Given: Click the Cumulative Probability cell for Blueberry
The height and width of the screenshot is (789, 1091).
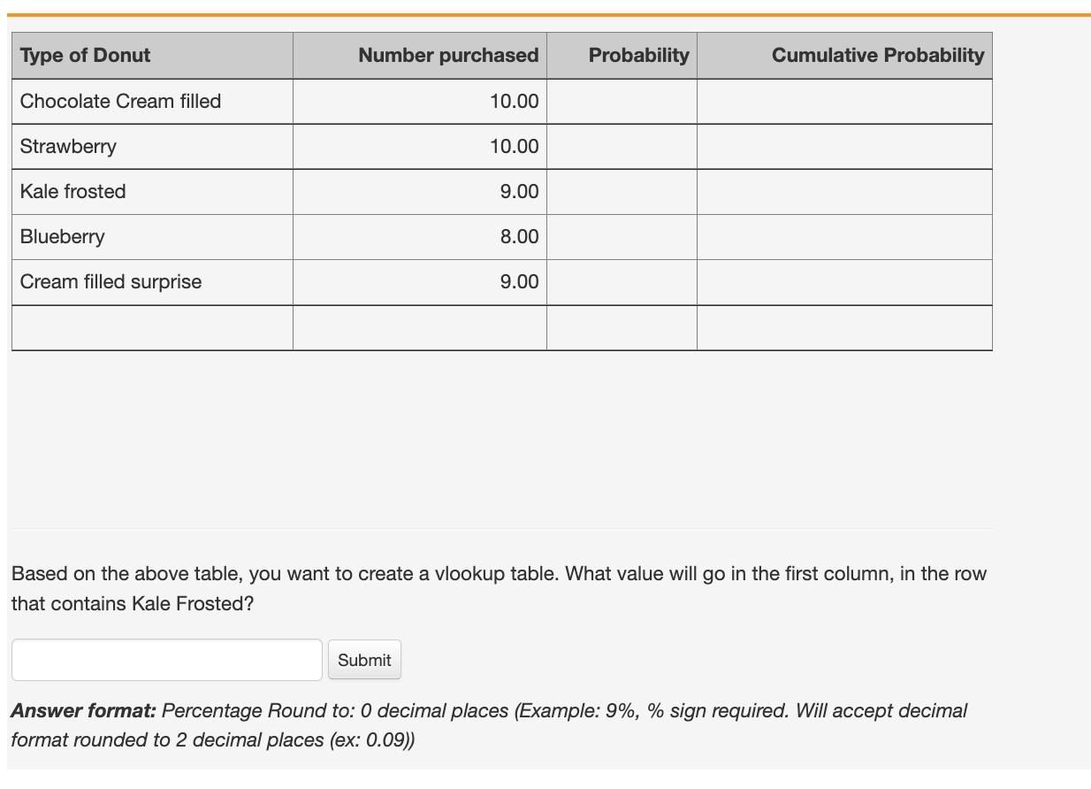Looking at the screenshot, I should point(844,236).
